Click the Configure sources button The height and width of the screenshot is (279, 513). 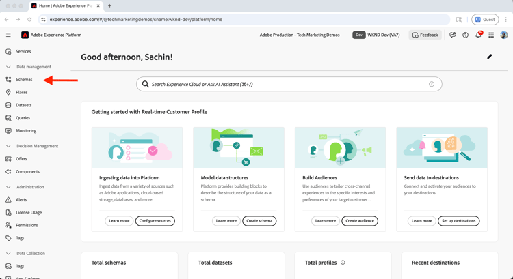tap(155, 221)
